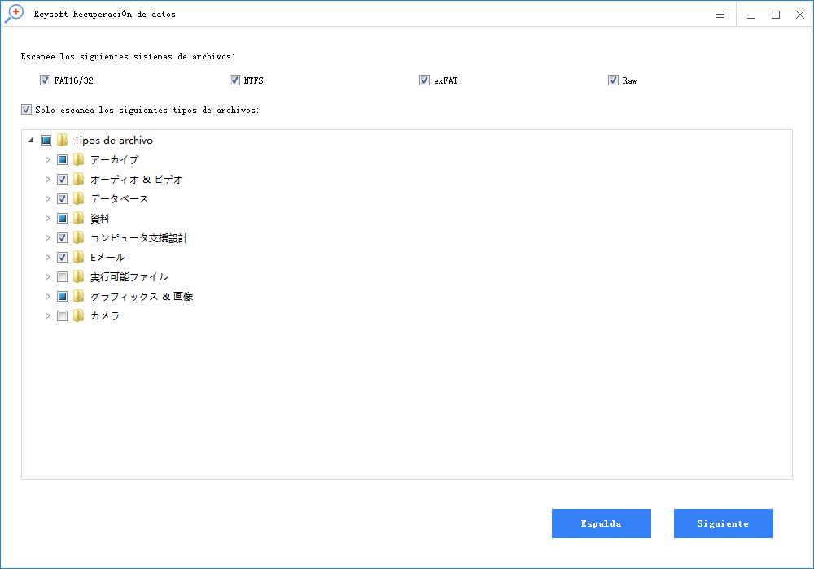Click the exFAT label text

446,80
